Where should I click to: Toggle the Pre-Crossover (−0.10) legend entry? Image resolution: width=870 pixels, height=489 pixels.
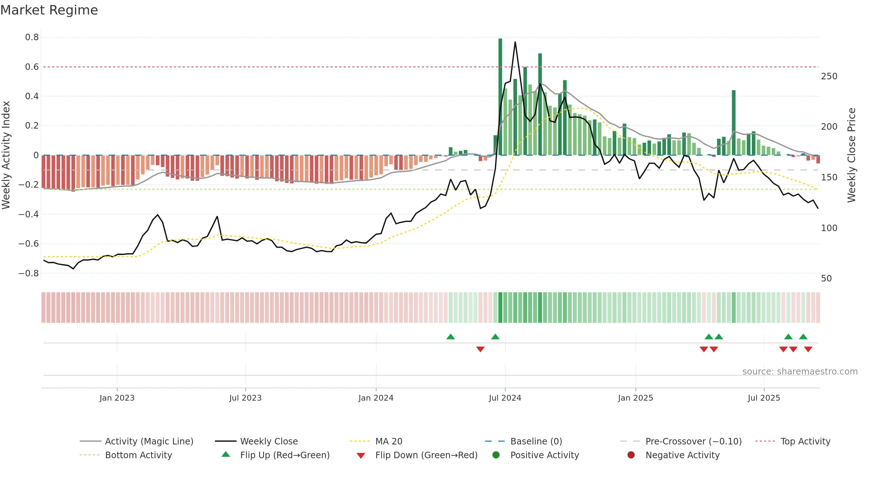point(681,441)
